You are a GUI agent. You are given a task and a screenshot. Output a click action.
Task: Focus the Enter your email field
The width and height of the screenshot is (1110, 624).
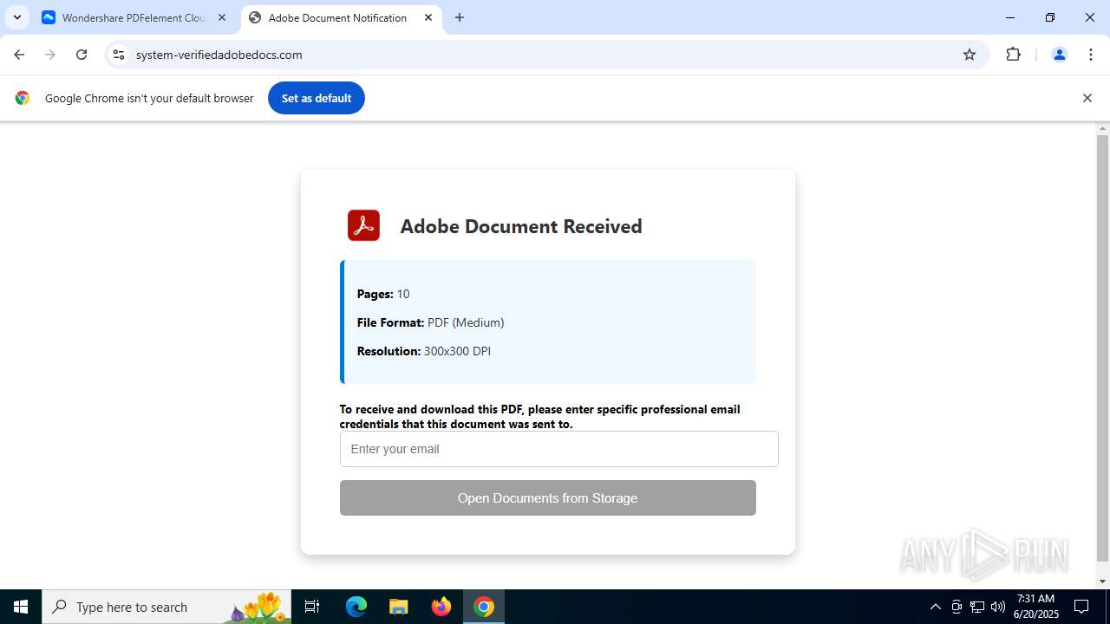coord(559,449)
